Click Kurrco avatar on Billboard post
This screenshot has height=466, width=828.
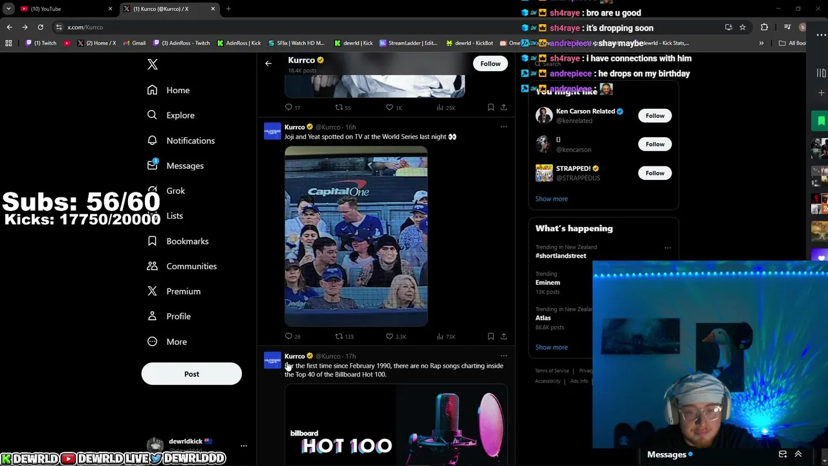click(x=272, y=361)
